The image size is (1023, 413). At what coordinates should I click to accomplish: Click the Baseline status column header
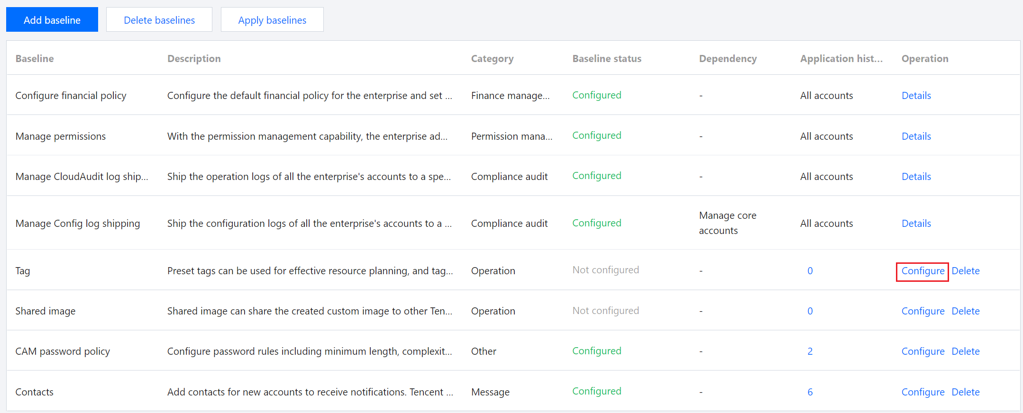(606, 59)
